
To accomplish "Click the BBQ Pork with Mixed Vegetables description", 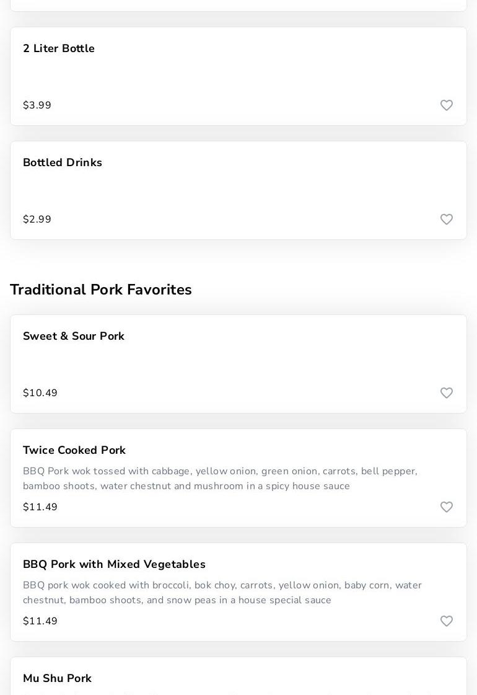I will click(222, 593).
